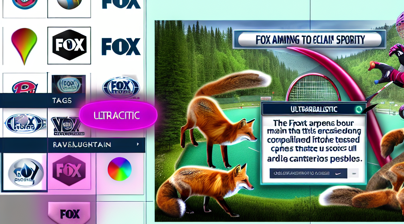Click the dialog text starting 'The Froxt'
Screen dimensions: 404x224
tap(314, 141)
